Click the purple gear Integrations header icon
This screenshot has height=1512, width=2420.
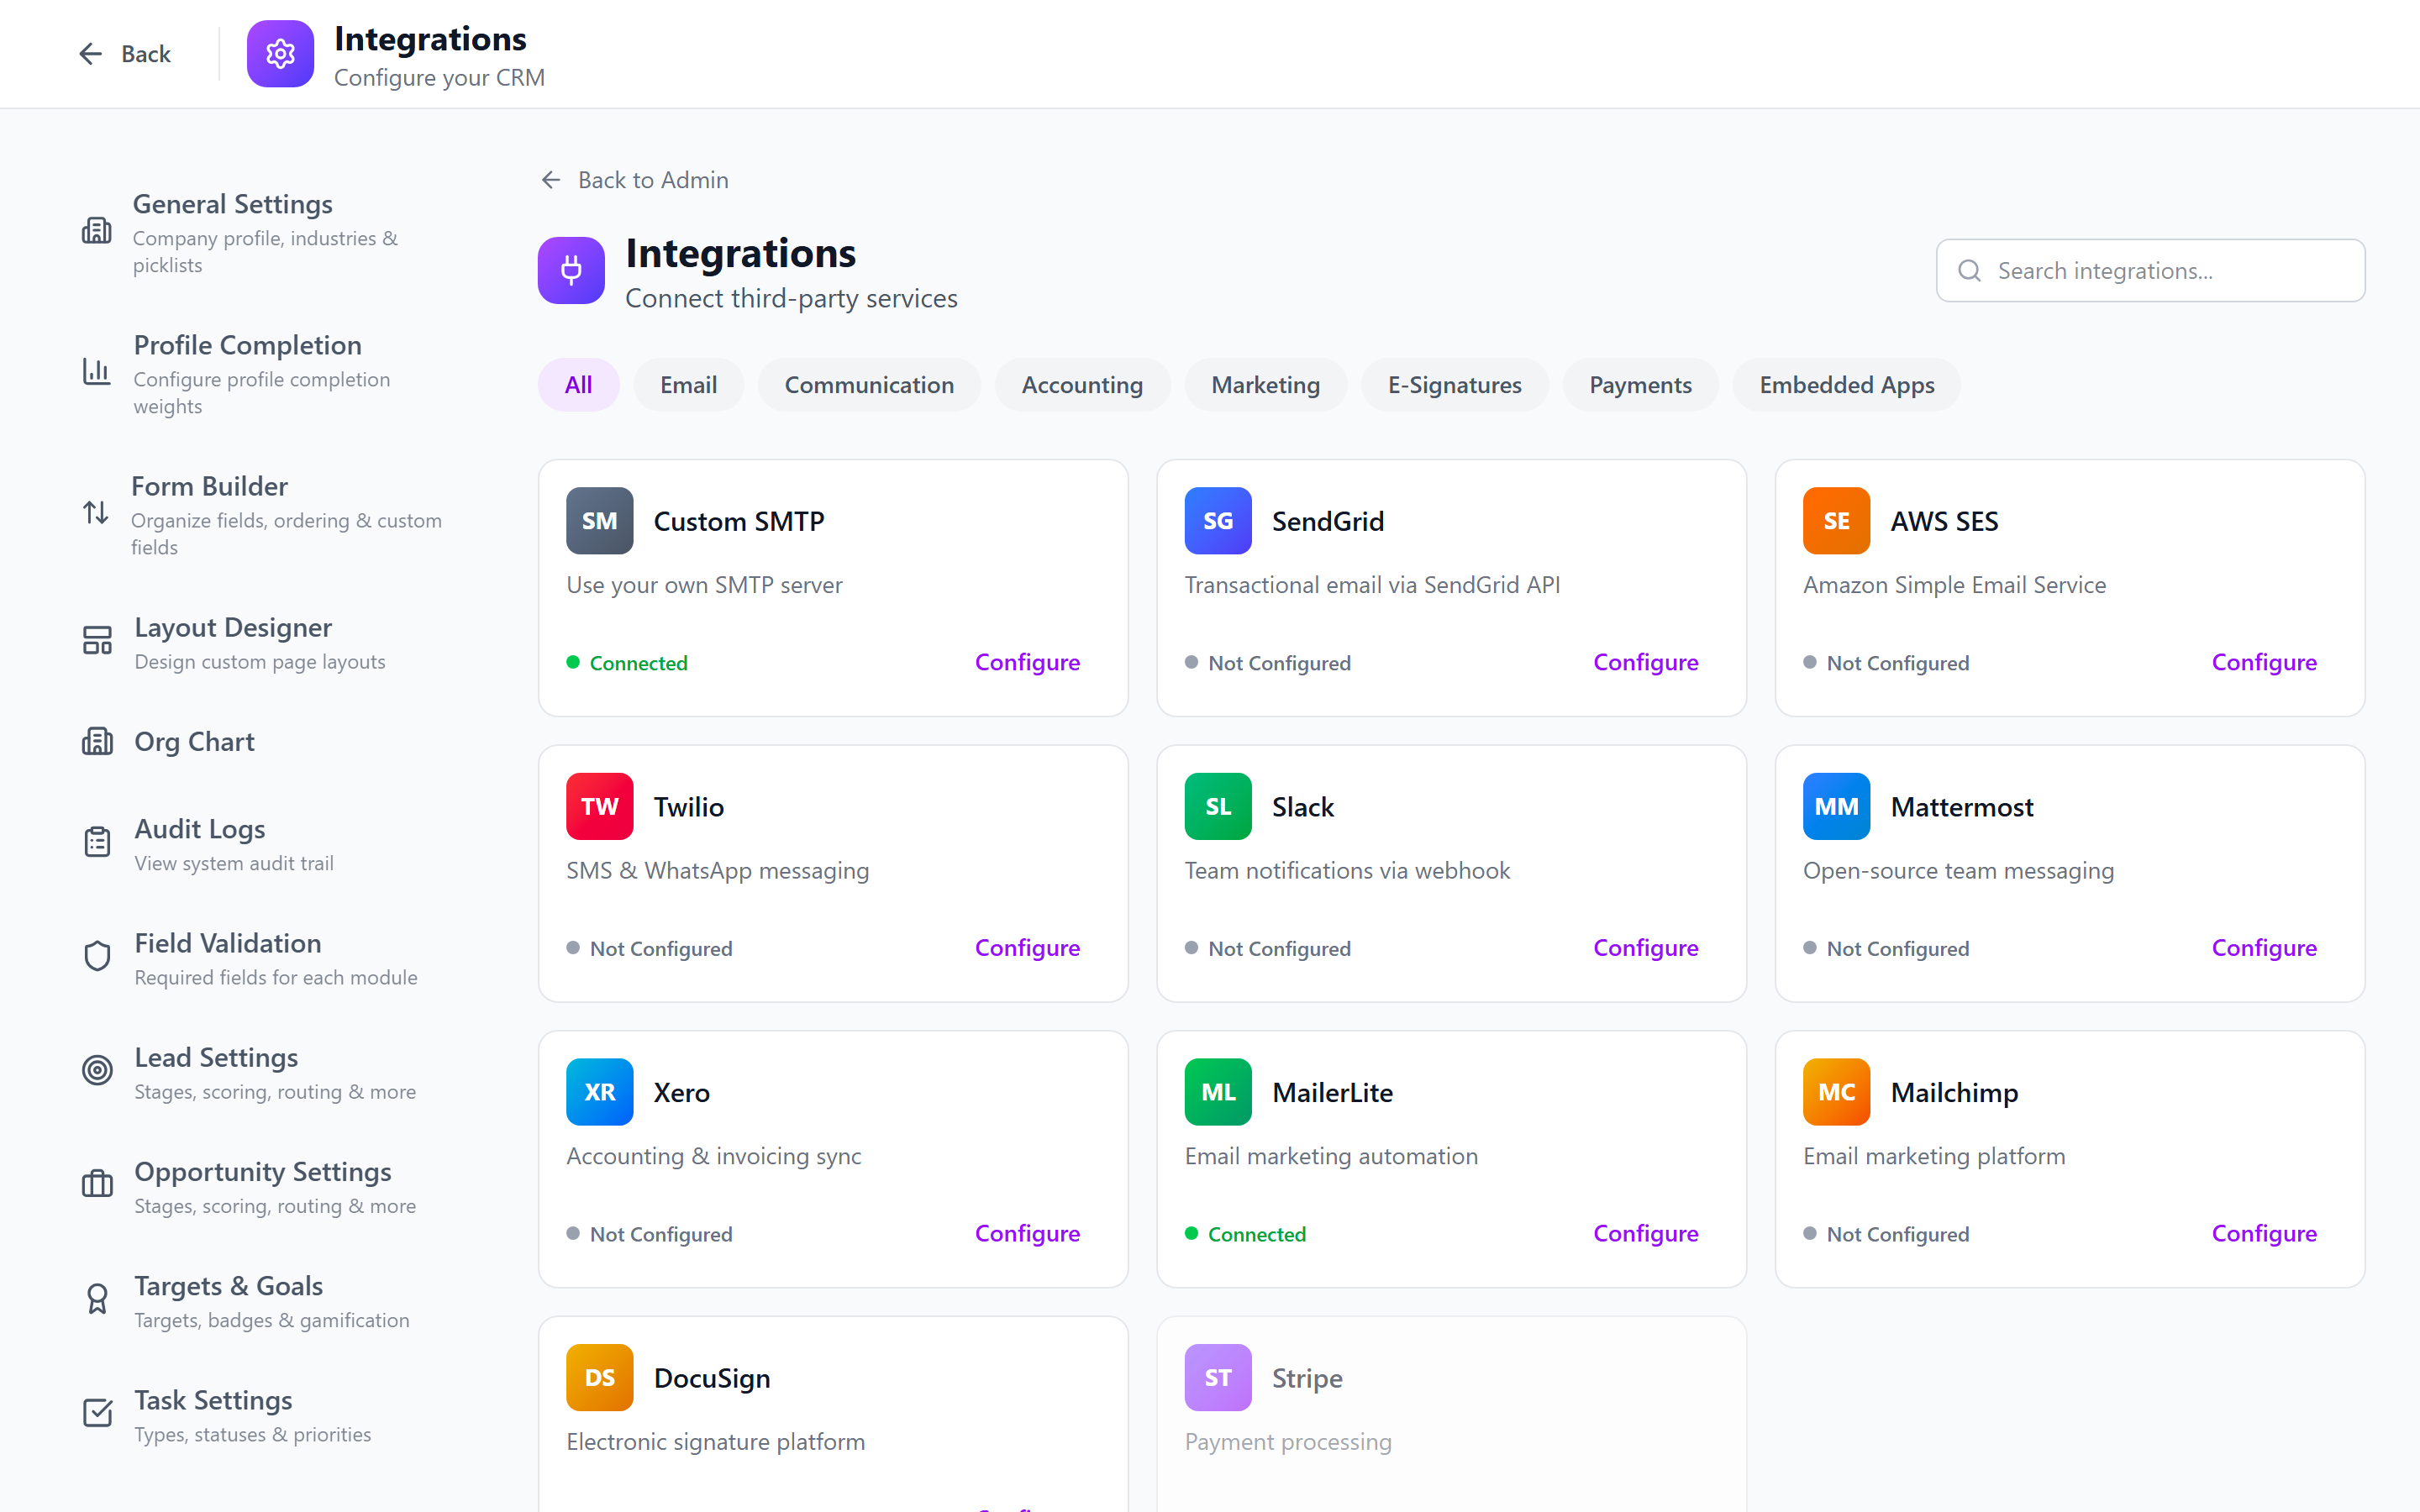[280, 54]
